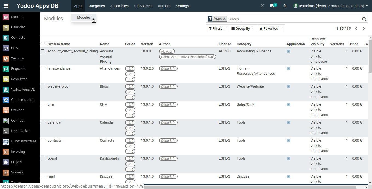Select Modules from Apps dropdown
Screen dimensions: 372x189
coord(84,17)
